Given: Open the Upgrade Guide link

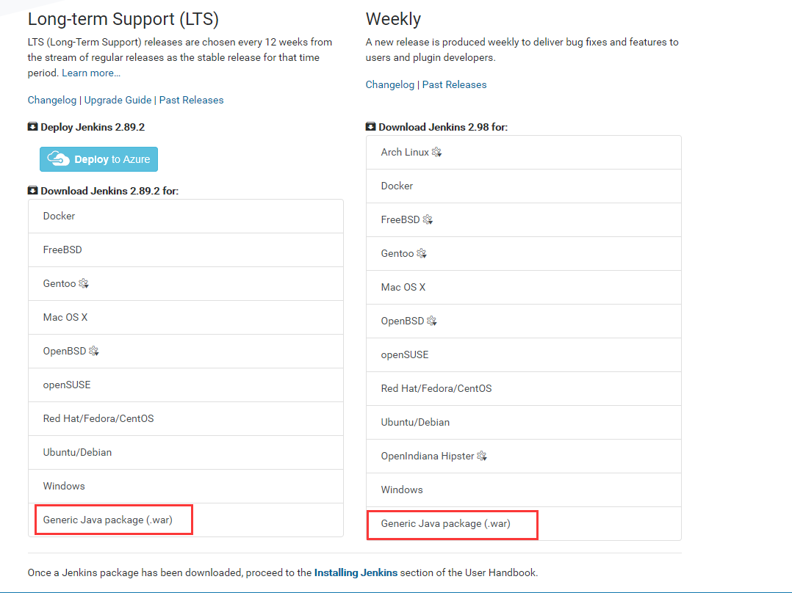Looking at the screenshot, I should (118, 100).
